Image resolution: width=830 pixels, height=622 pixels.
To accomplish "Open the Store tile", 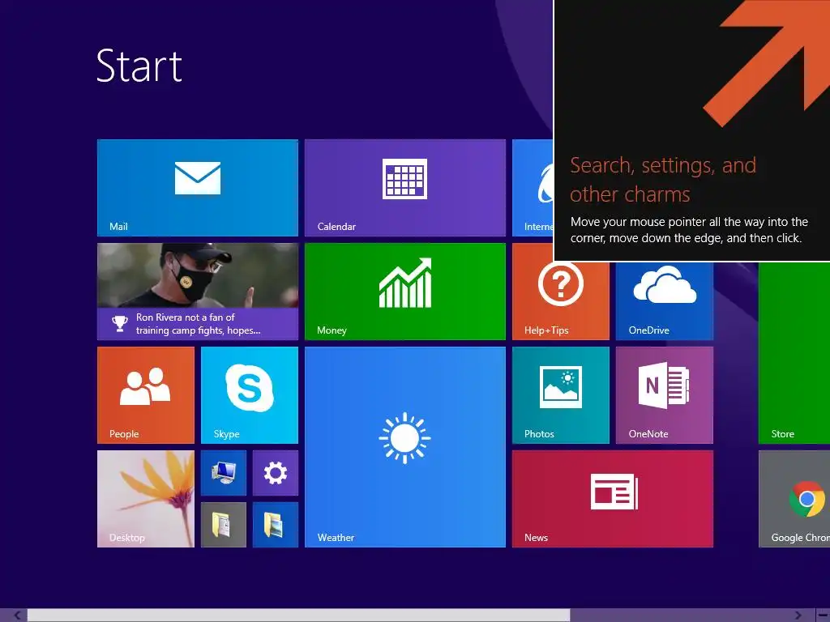I will pos(794,352).
